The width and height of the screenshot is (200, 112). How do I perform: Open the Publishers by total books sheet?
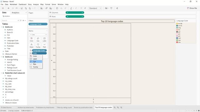click(x=45, y=107)
